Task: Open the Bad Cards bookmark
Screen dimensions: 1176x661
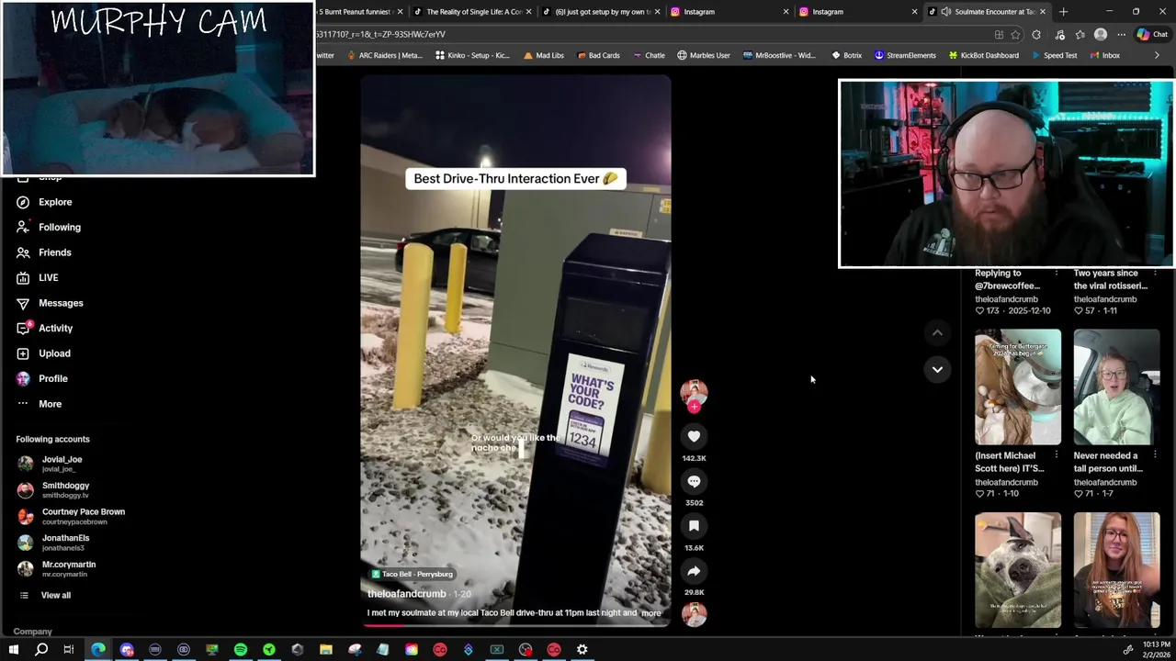Action: point(598,55)
